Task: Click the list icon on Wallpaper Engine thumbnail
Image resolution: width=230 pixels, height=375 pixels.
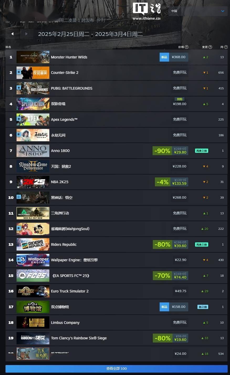Action: 19,259
